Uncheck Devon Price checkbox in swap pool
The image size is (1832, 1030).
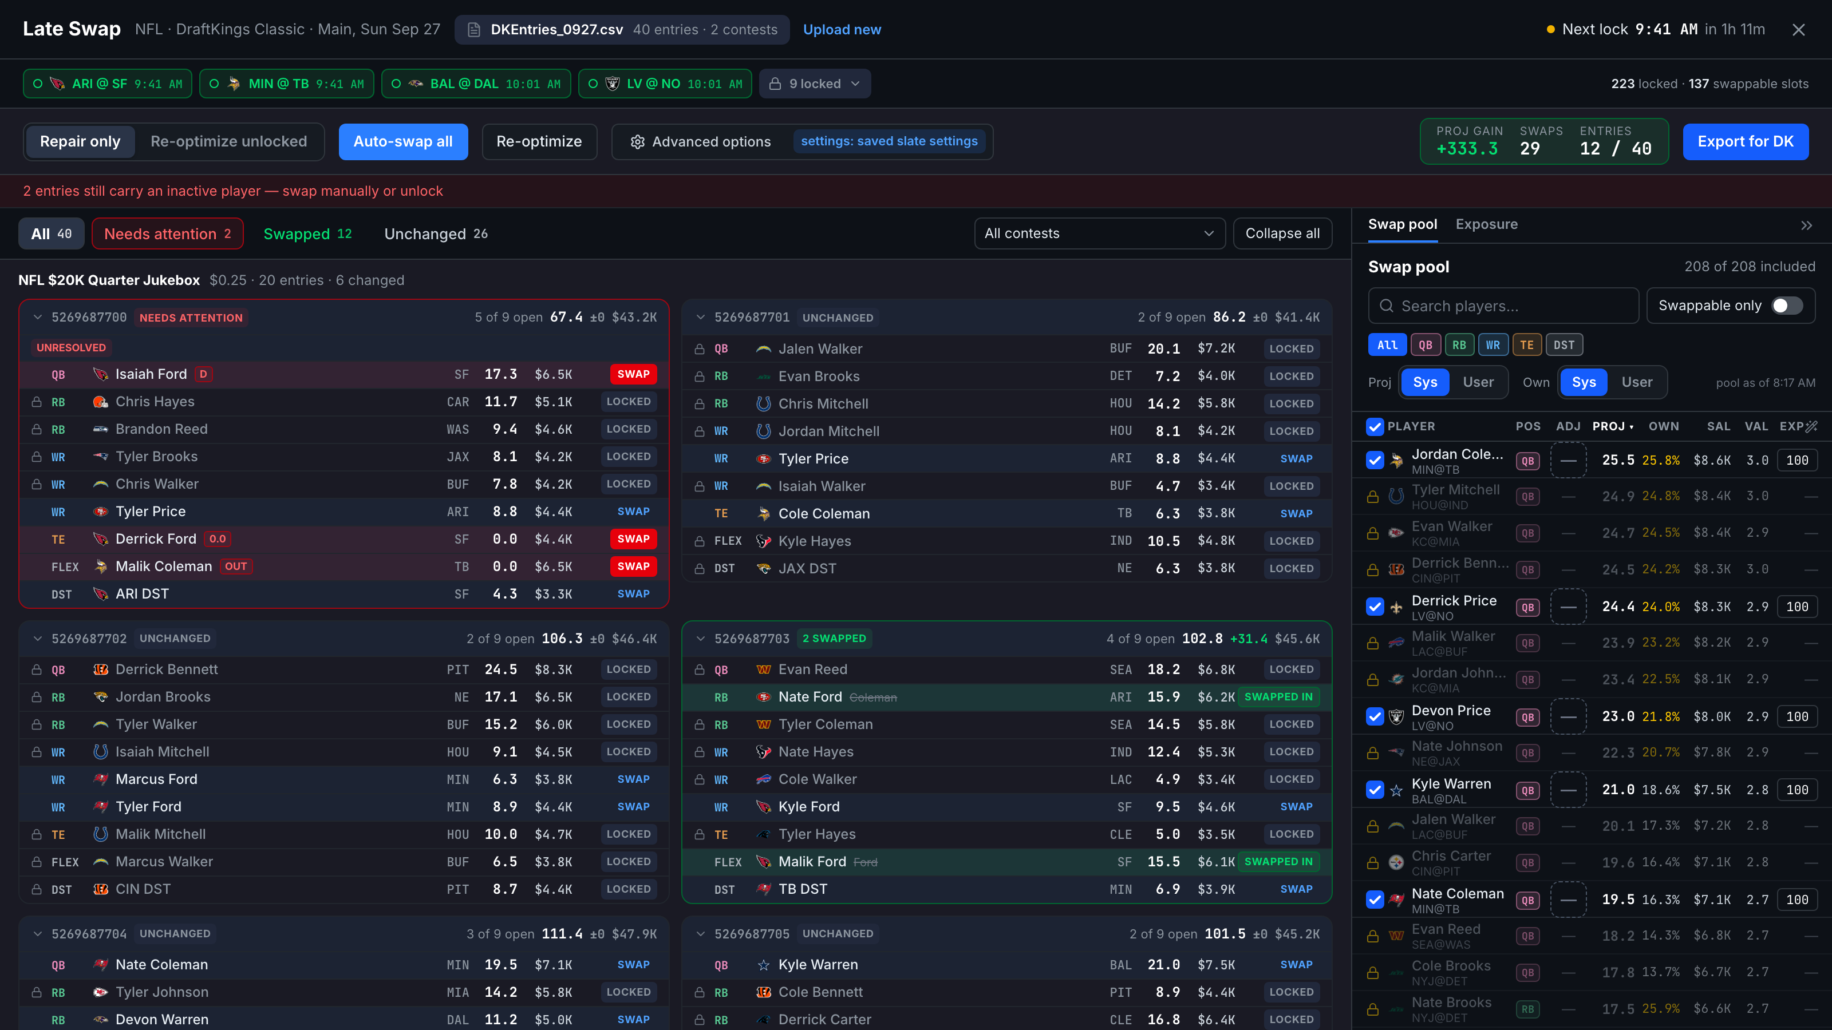tap(1375, 717)
